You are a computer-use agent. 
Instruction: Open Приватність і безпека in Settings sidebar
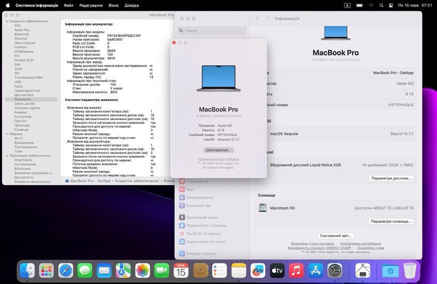pyautogui.click(x=206, y=225)
